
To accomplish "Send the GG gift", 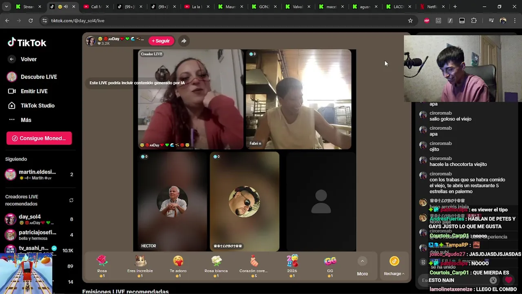I will click(330, 266).
